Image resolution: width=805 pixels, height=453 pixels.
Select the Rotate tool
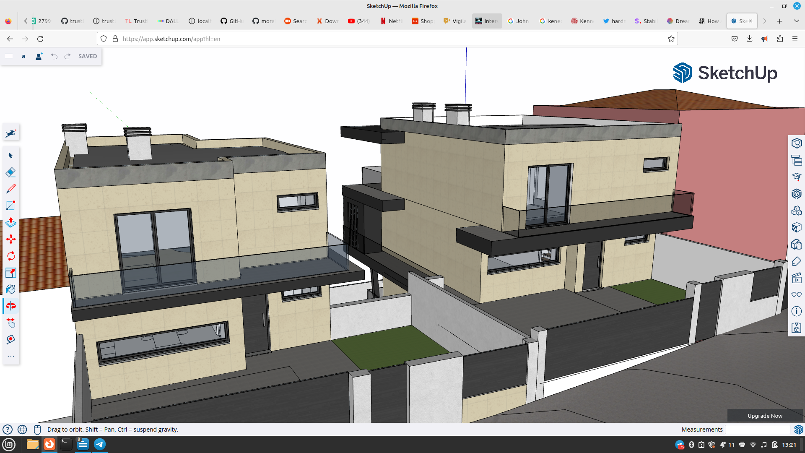coord(11,256)
